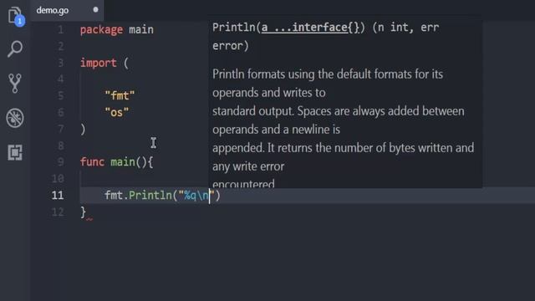Click the "func" keyword on line 9

[92, 161]
